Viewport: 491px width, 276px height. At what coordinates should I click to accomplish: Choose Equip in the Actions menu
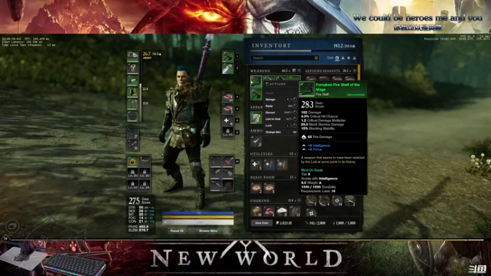coord(280,105)
